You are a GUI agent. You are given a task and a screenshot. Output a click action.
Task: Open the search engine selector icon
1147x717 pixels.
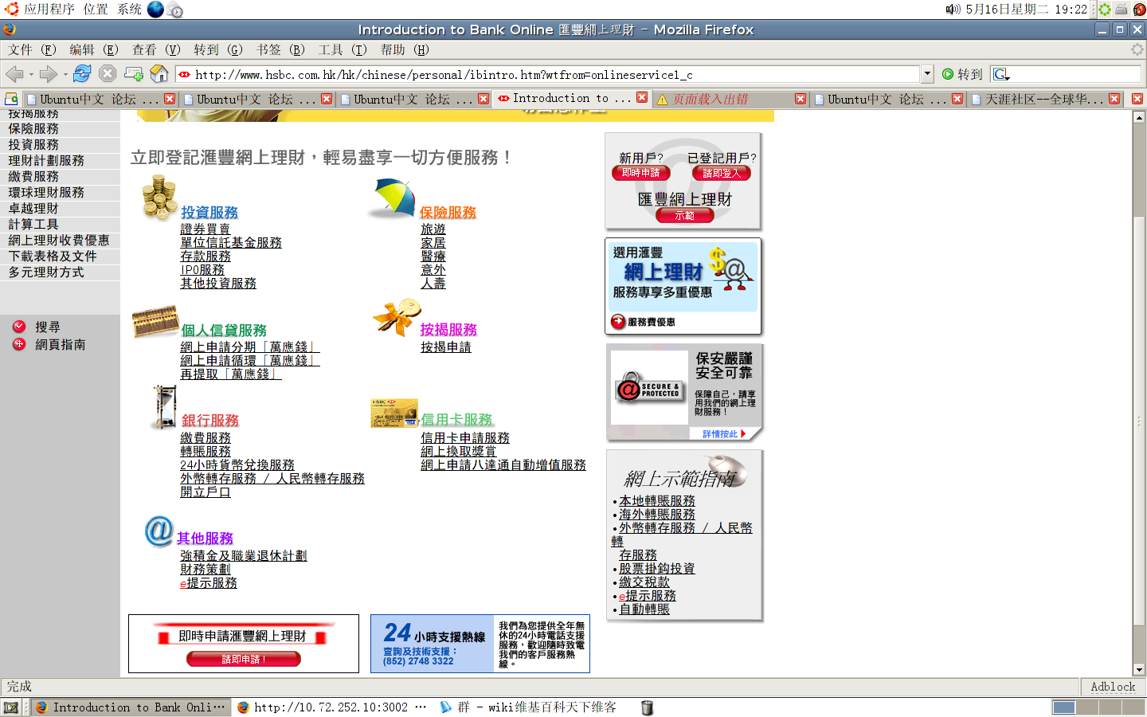pos(1001,74)
